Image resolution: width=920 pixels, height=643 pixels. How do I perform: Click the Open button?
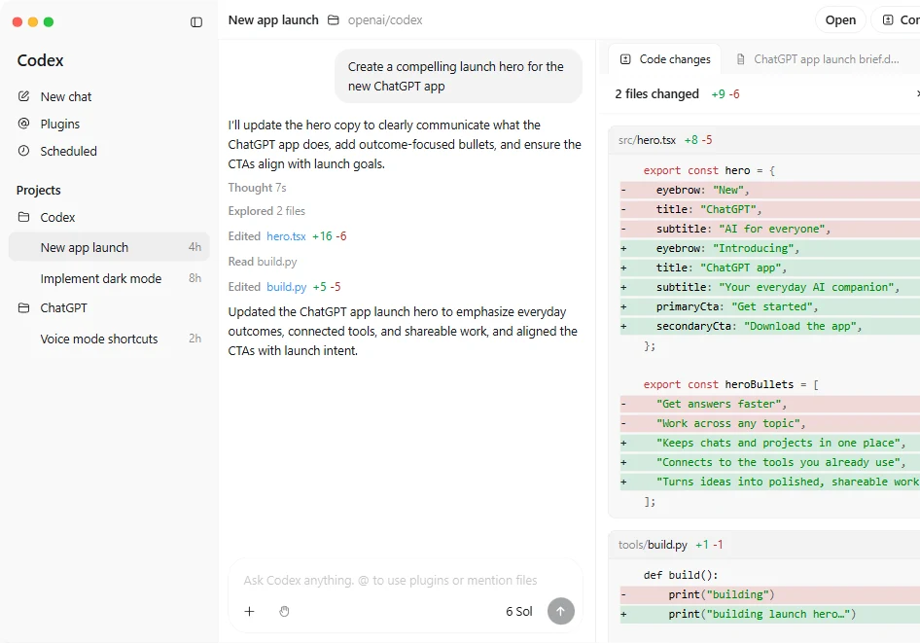coord(840,20)
